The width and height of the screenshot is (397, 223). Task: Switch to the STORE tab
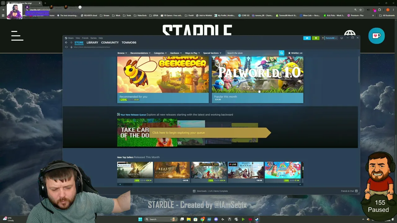(79, 42)
